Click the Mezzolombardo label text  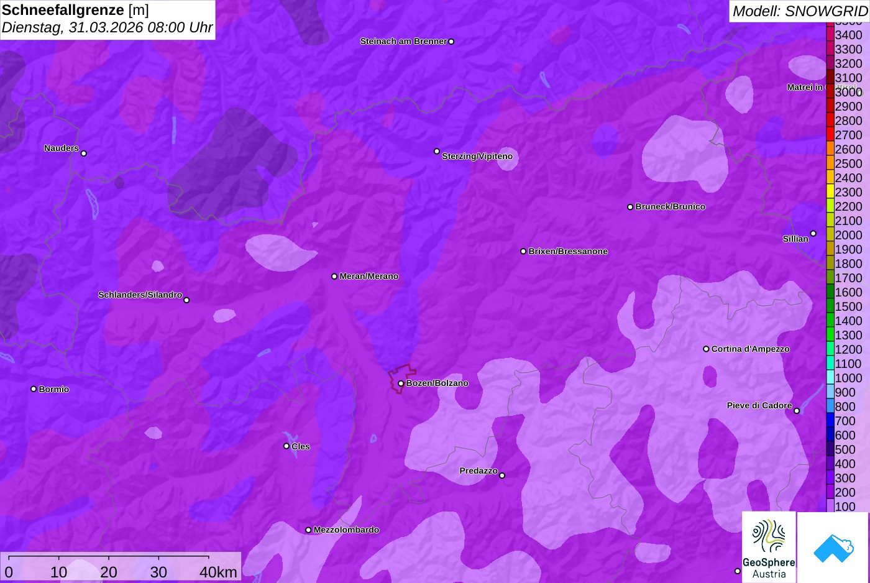pyautogui.click(x=346, y=530)
